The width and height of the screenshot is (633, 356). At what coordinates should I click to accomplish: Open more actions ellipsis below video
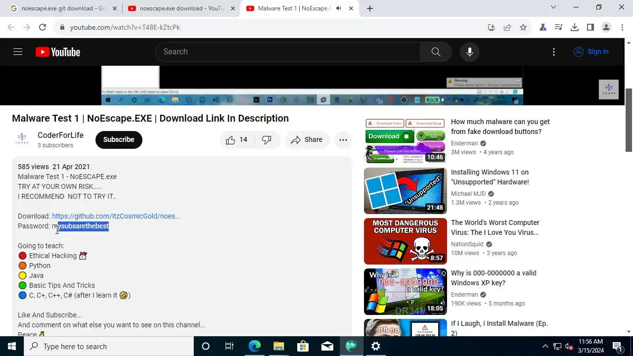(343, 140)
